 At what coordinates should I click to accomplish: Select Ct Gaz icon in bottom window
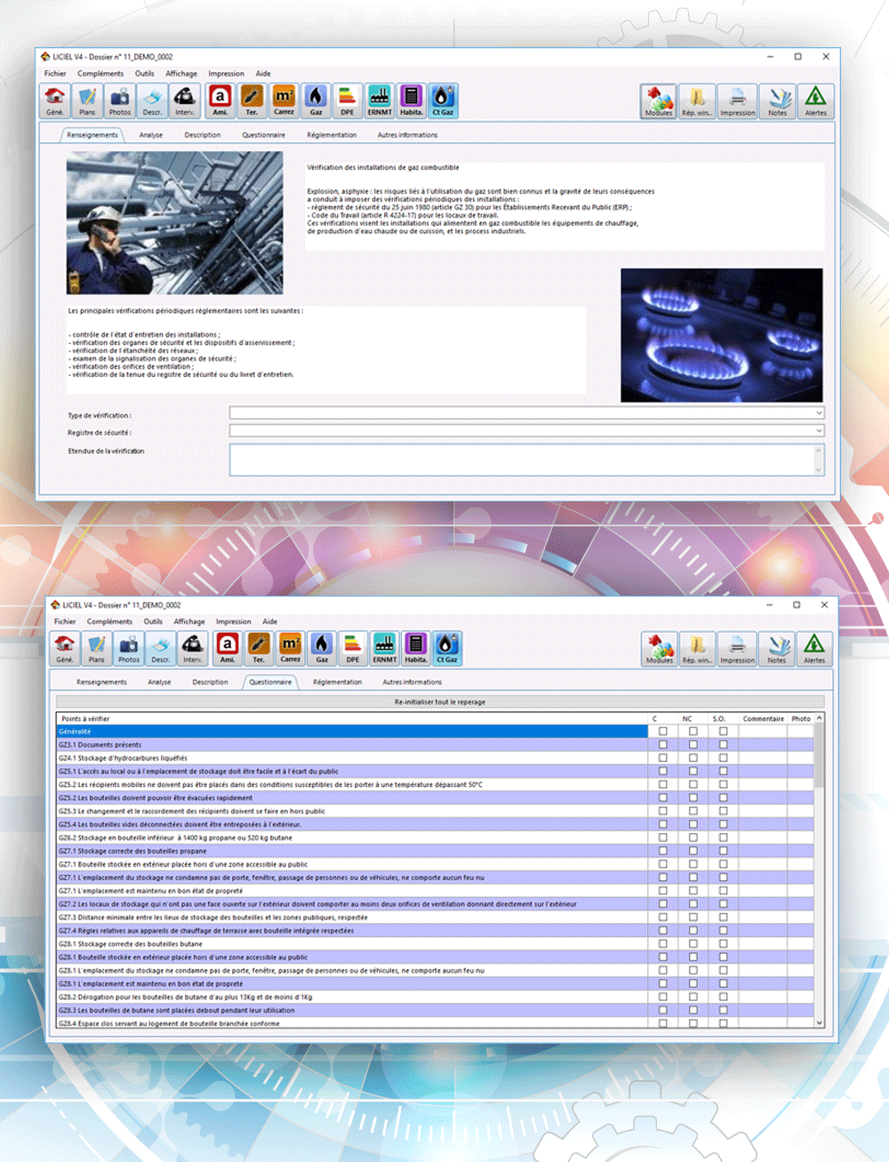coord(447,648)
